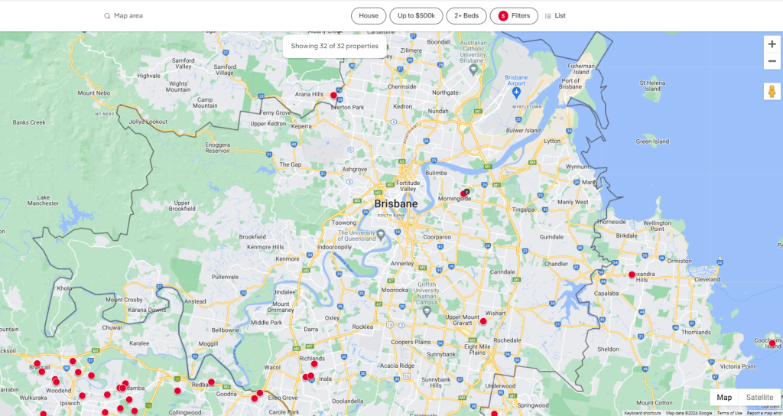Open the House property type filter
The width and height of the screenshot is (783, 416).
point(369,15)
